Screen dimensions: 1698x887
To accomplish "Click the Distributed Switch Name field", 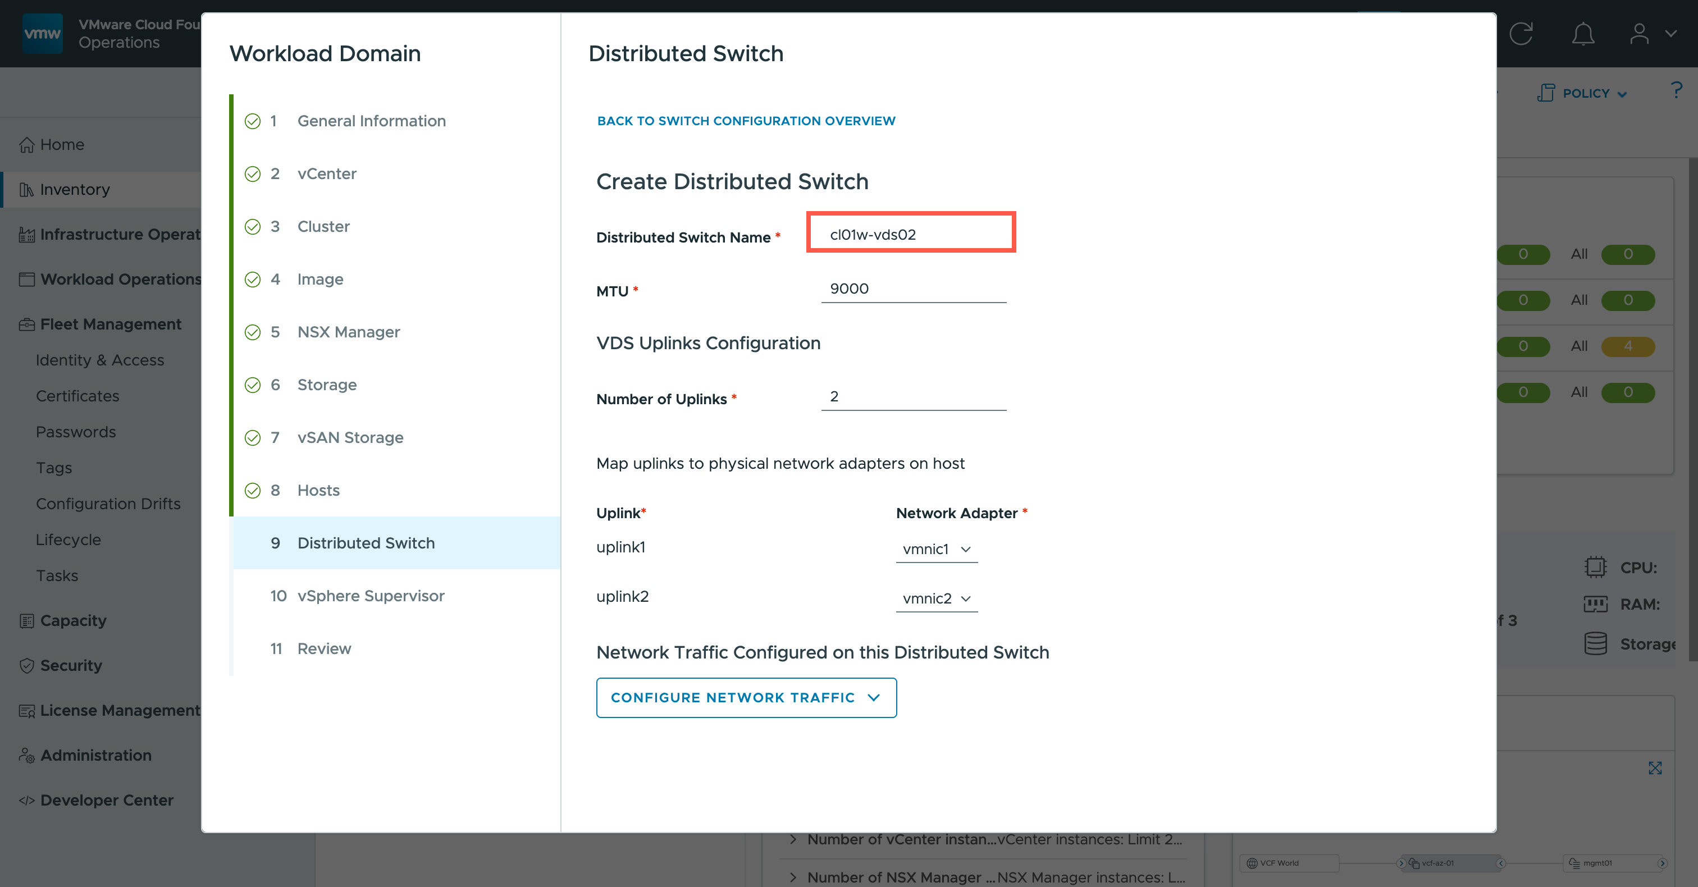I will point(911,235).
